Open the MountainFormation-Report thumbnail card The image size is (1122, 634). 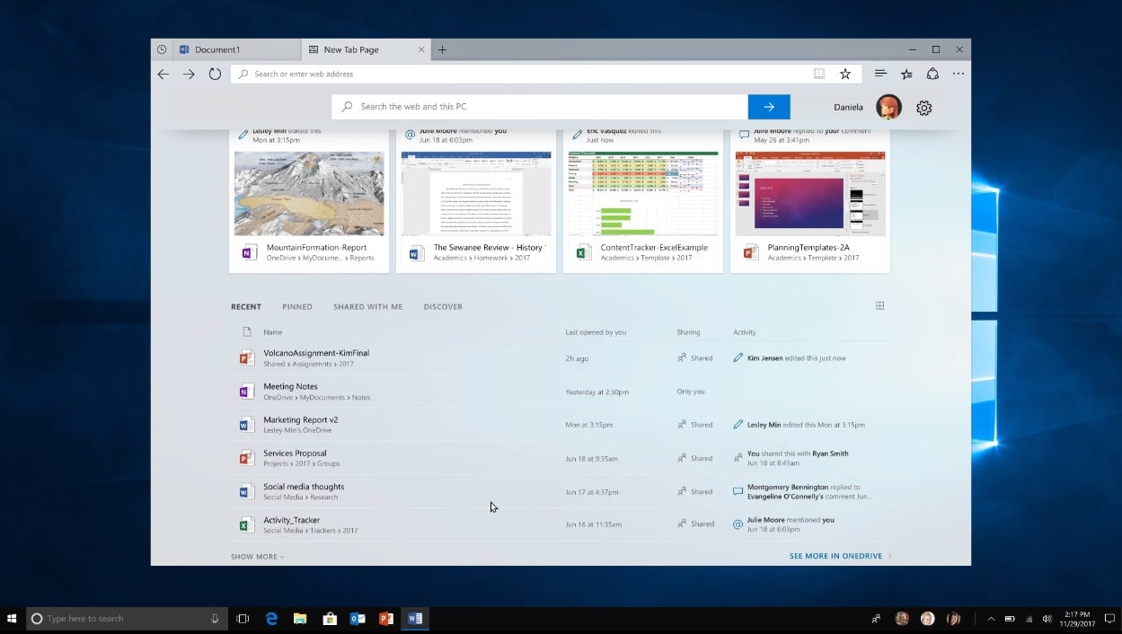tap(309, 199)
